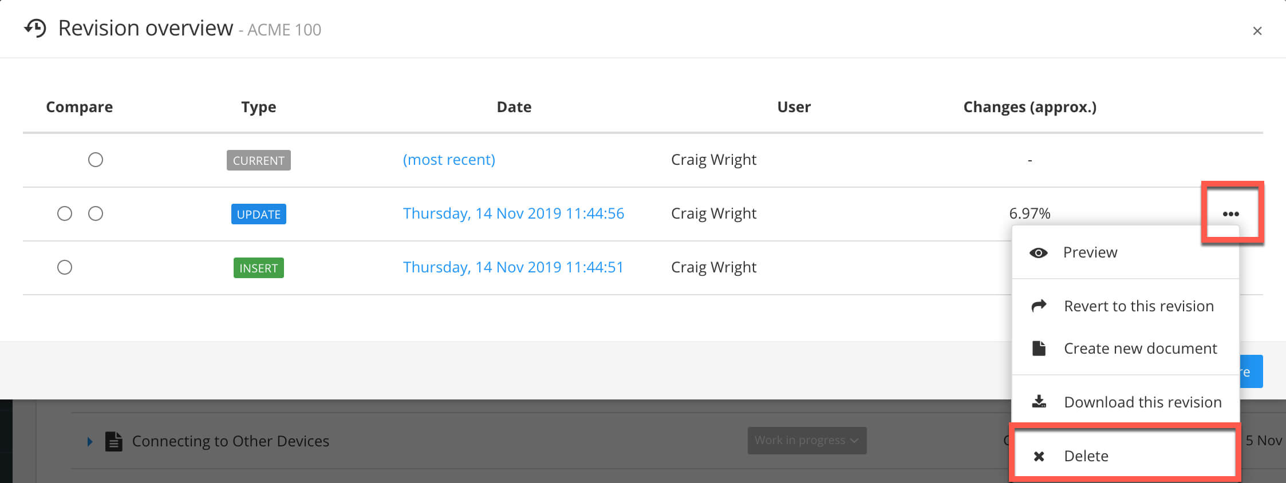Open the (most recent) revision link
This screenshot has height=483, width=1286.
click(449, 160)
